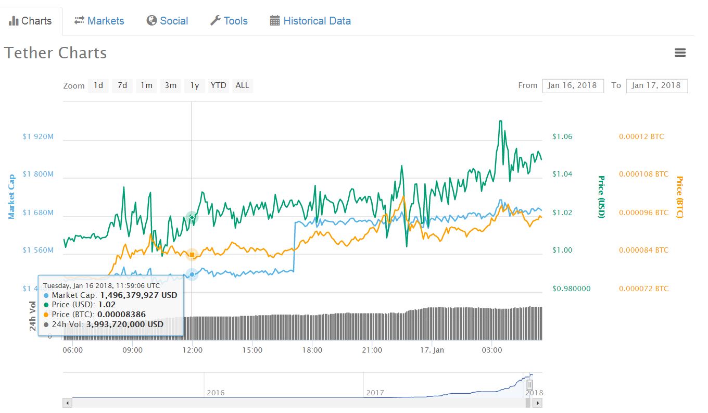708x413 pixels.
Task: Click the 15:00 time axis label
Action: coord(252,350)
